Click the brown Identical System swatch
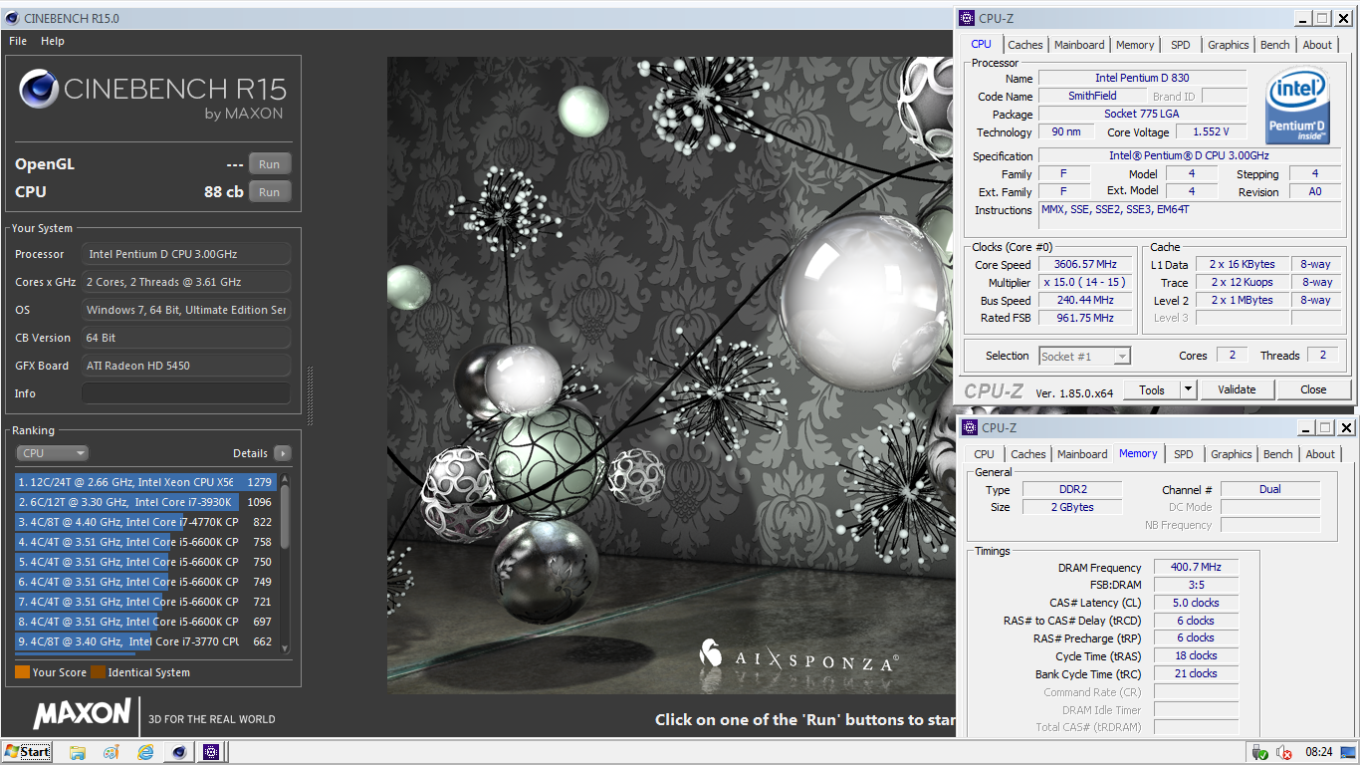This screenshot has height=765, width=1360. (x=98, y=672)
